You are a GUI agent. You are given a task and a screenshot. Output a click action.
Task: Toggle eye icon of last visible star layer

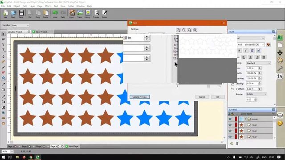[230, 136]
